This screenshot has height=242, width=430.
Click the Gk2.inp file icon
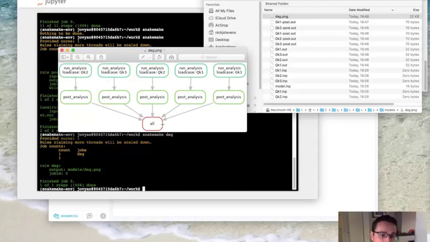(272, 76)
